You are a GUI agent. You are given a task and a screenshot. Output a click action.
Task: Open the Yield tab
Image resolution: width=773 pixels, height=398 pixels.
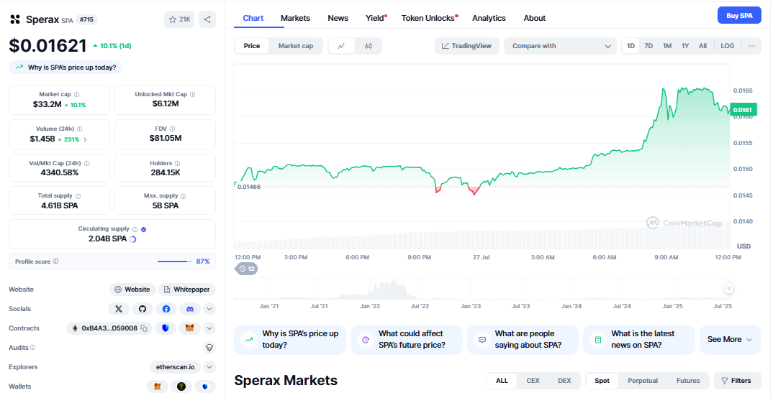pyautogui.click(x=375, y=18)
